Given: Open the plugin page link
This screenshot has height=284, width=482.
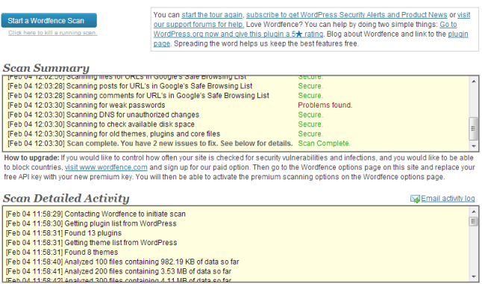Looking at the screenshot, I should pyautogui.click(x=458, y=34).
